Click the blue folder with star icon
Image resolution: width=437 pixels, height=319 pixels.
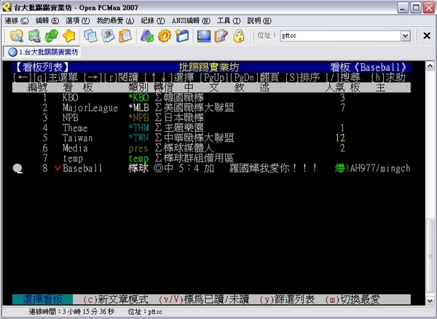(182, 36)
